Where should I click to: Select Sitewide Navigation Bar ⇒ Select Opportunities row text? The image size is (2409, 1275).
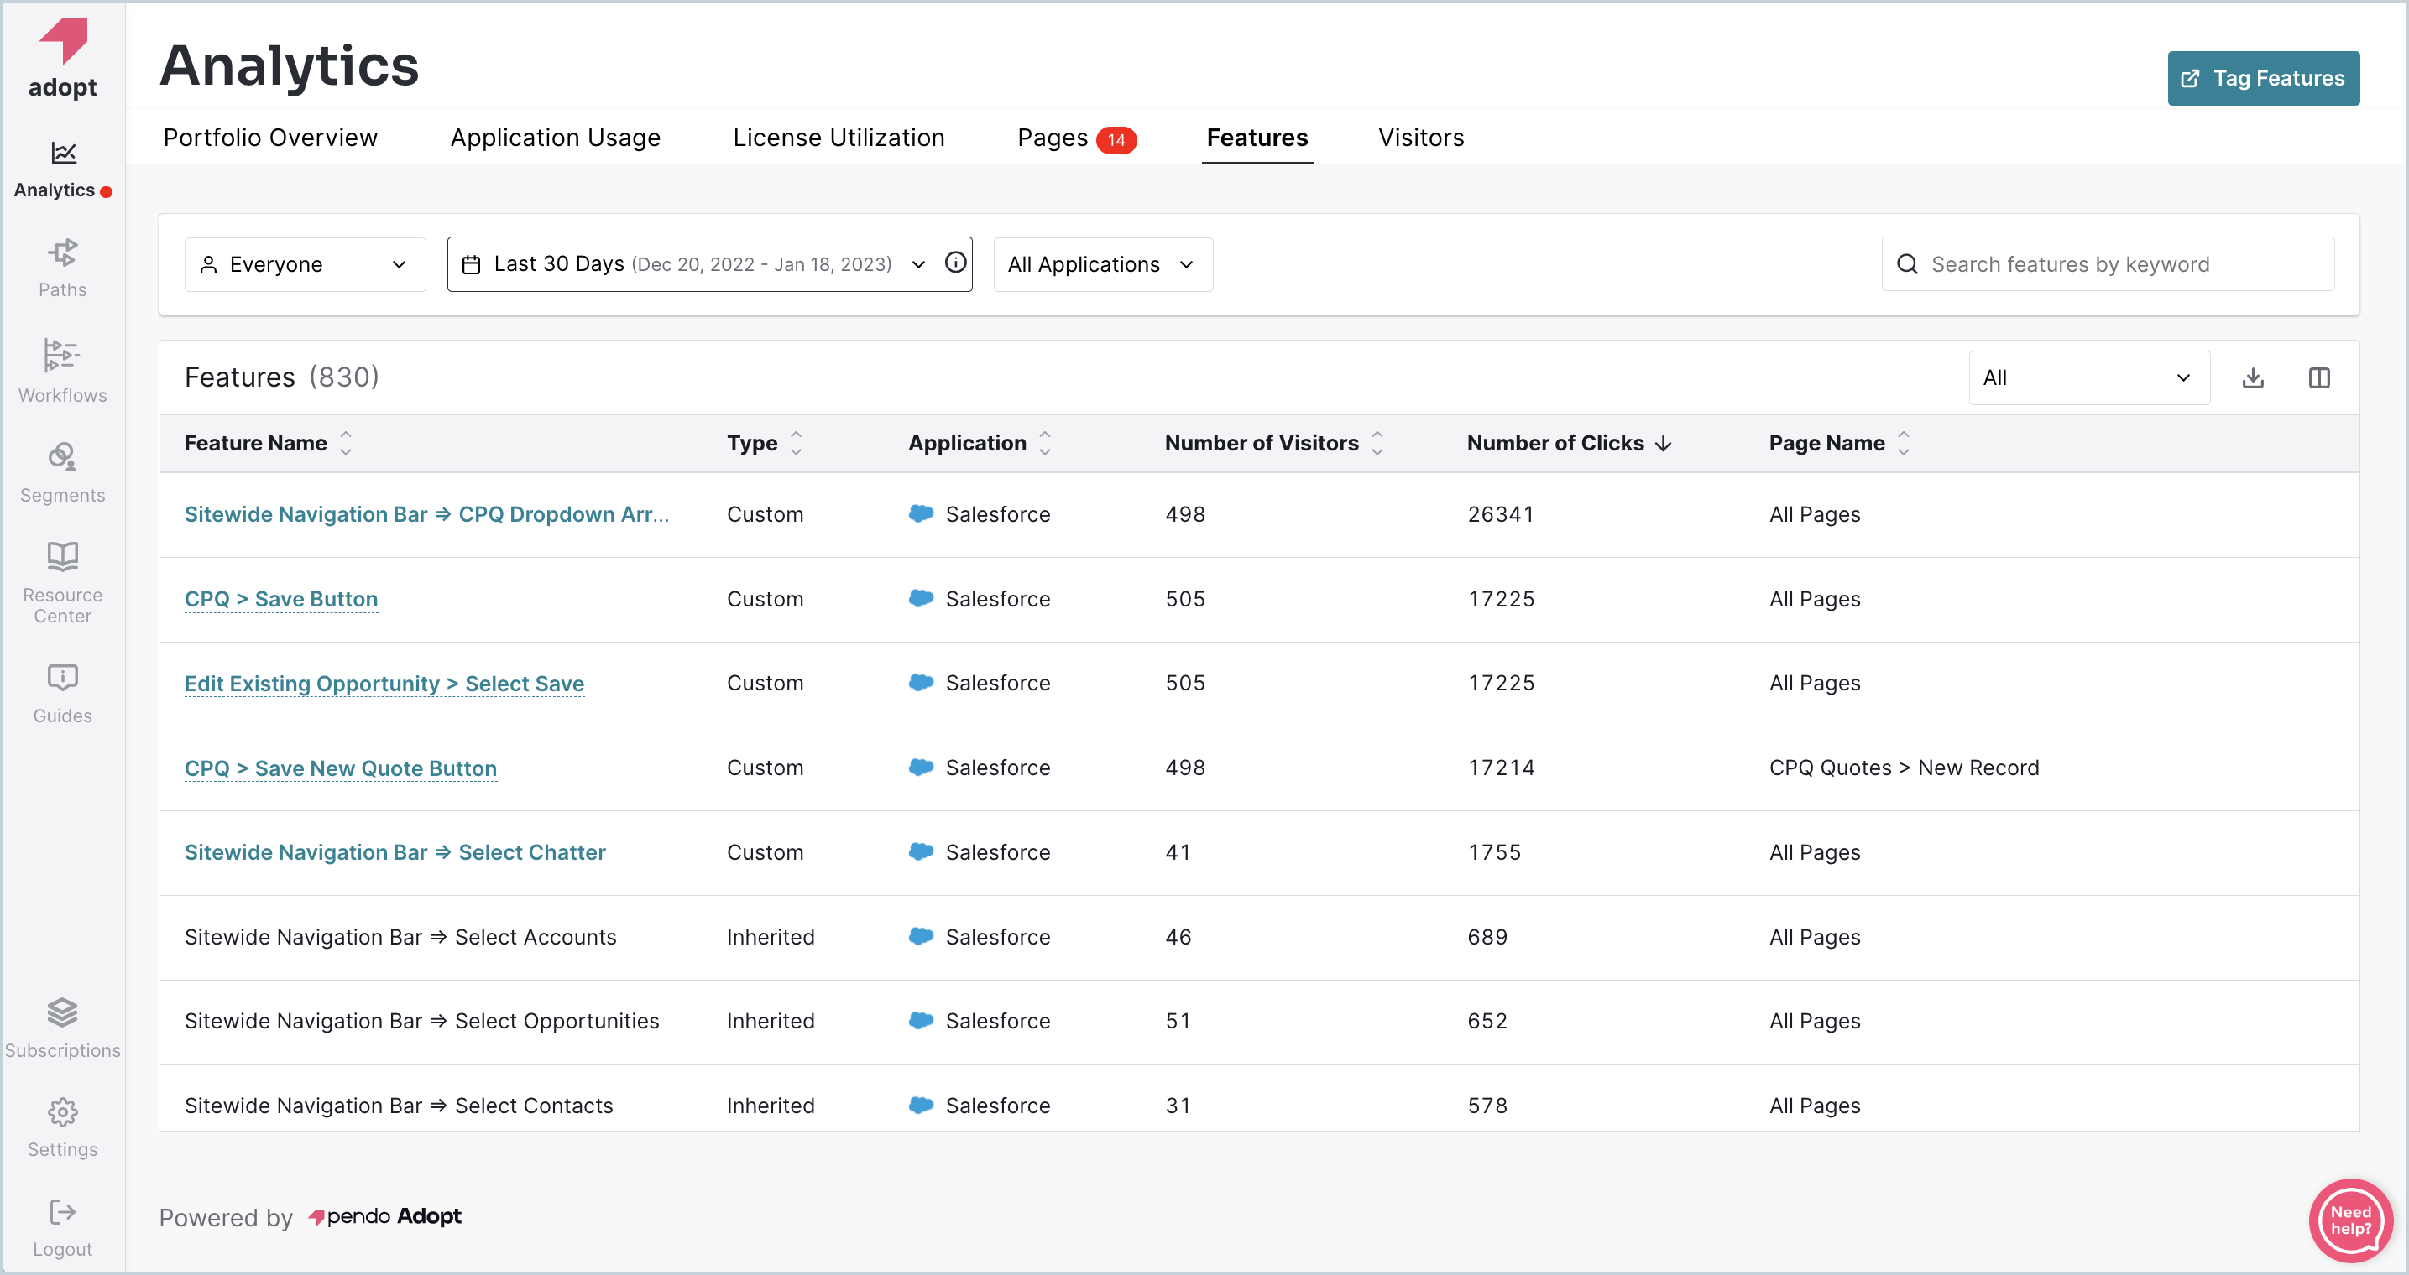pos(421,1021)
